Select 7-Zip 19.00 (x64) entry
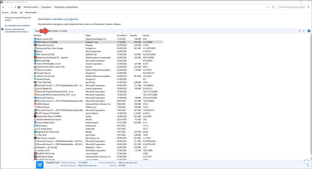Viewport: 312px width, 169px height. tap(98, 82)
